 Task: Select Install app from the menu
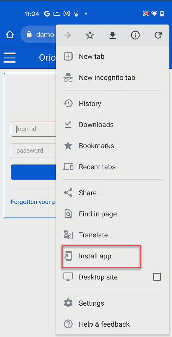pos(113,256)
